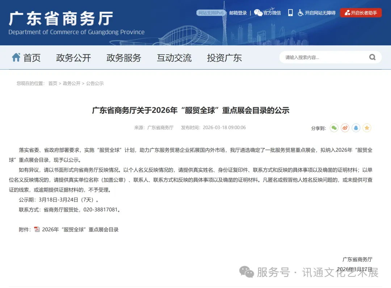Click publish time 2026-03-18 09:00:06

click(224, 128)
